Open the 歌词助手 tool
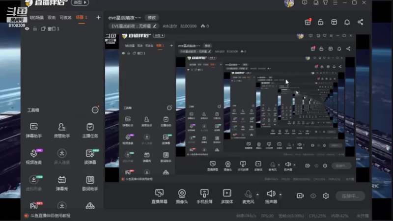The height and width of the screenshot is (221, 393). (x=90, y=183)
